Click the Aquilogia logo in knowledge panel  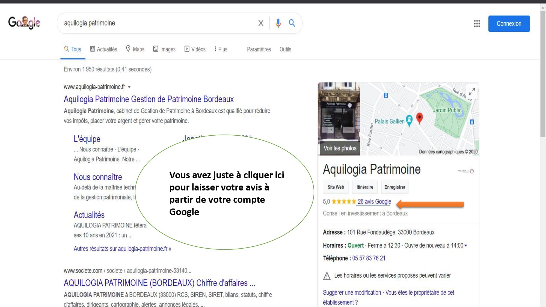(x=466, y=171)
